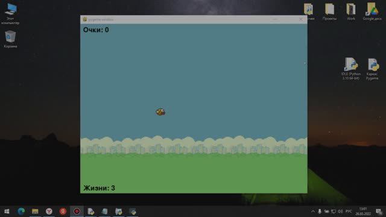Screen dimensions: 386x217
Task: Switch to the screen recorder taskbar app
Action: pos(77,212)
